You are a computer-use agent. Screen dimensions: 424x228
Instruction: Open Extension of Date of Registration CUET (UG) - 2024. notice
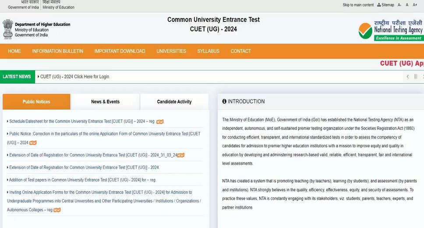coord(85,167)
